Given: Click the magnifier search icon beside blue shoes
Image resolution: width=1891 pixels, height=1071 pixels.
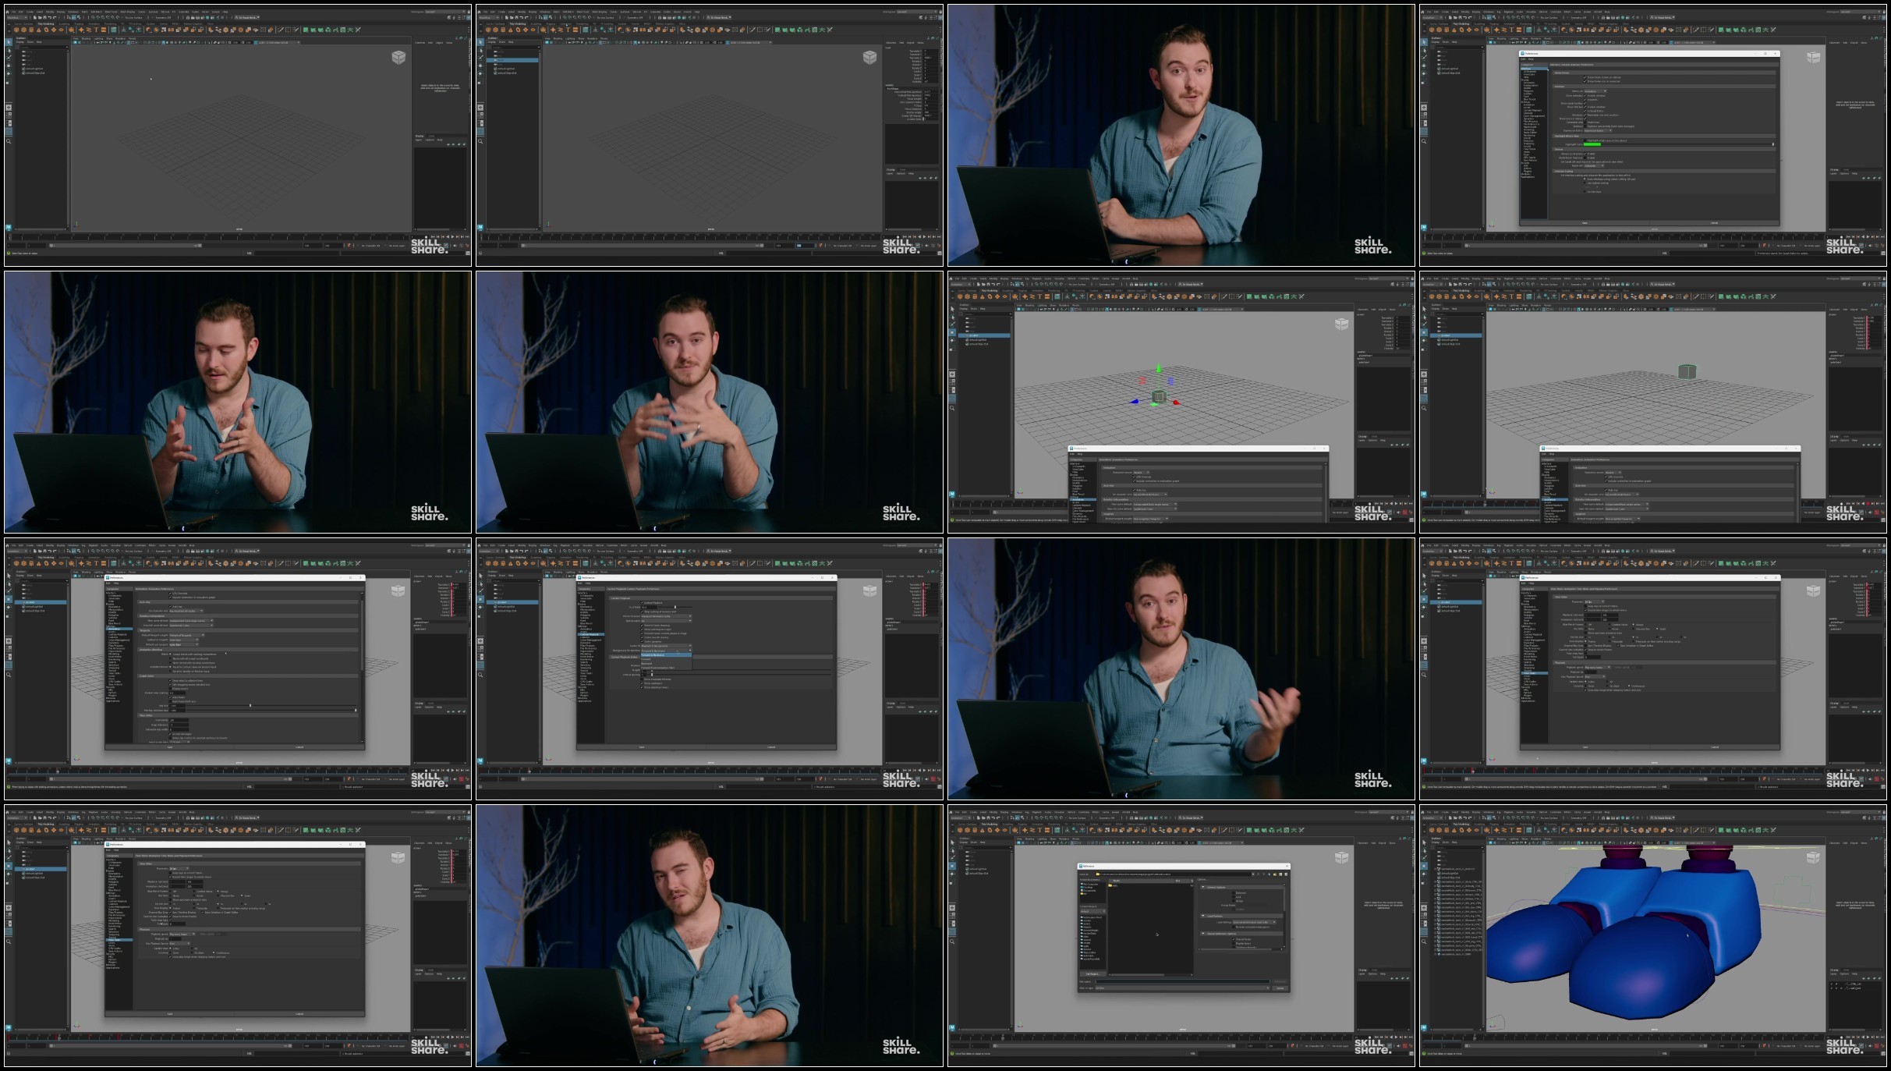Looking at the screenshot, I should click(x=1424, y=942).
